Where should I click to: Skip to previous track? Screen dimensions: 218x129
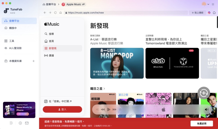click(103, 110)
